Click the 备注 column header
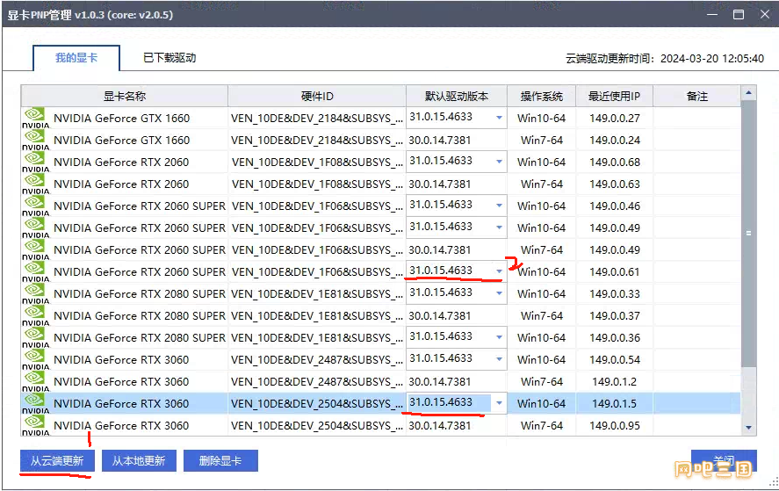The image size is (779, 491). (x=696, y=96)
